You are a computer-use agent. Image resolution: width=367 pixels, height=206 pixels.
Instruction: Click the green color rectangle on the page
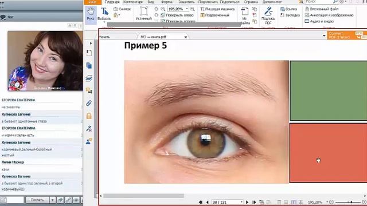(328, 90)
